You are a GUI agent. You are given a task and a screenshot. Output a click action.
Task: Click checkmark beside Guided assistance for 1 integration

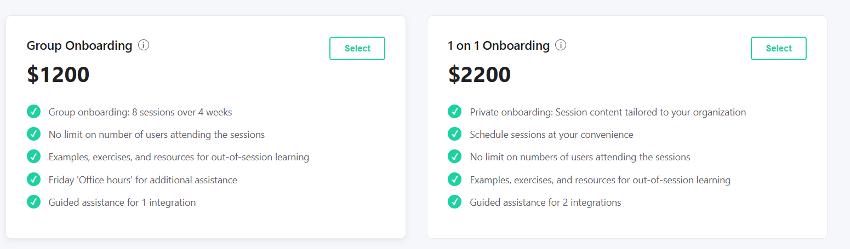click(34, 202)
